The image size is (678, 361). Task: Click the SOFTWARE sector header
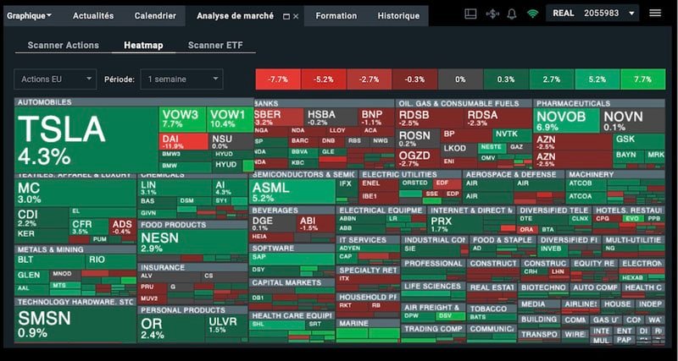click(292, 249)
